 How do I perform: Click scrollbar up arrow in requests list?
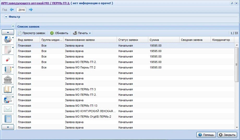tap(237, 45)
